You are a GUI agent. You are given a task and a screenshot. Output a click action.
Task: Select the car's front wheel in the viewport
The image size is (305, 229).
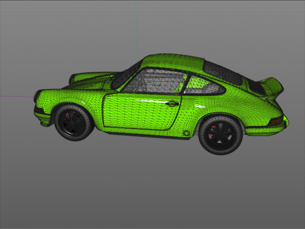[74, 122]
